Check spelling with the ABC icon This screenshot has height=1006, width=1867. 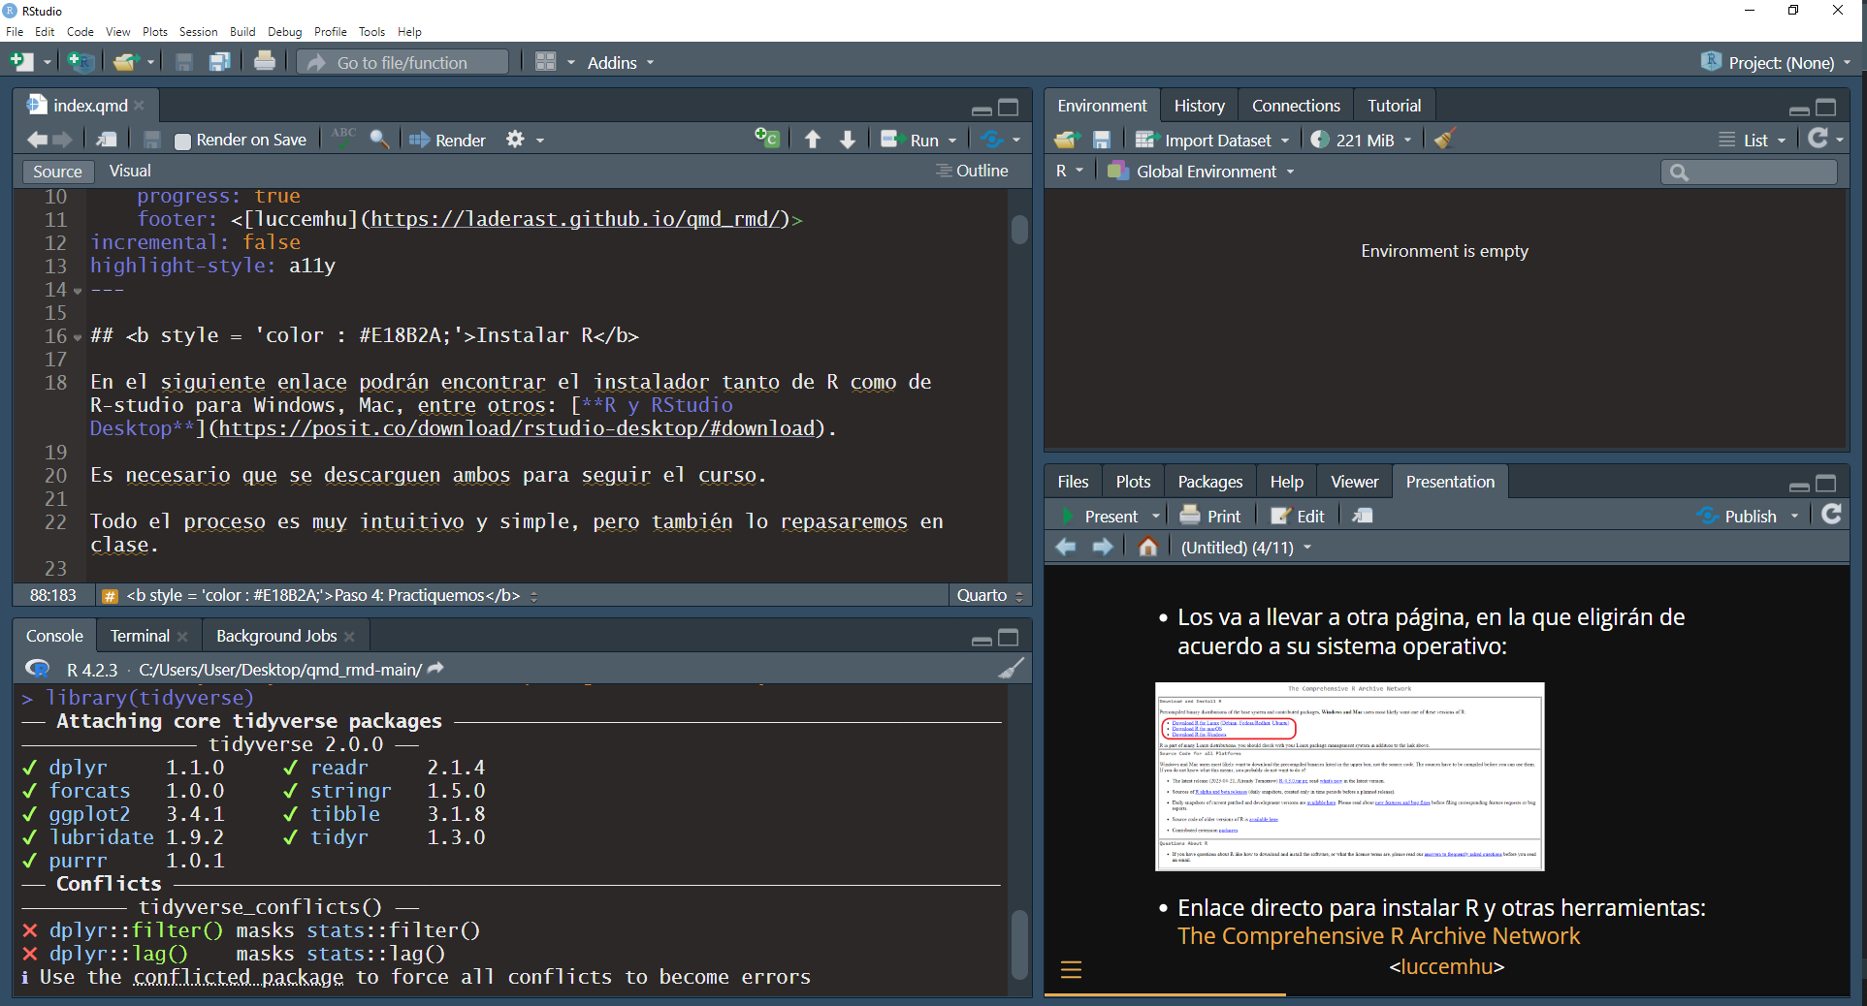click(341, 139)
